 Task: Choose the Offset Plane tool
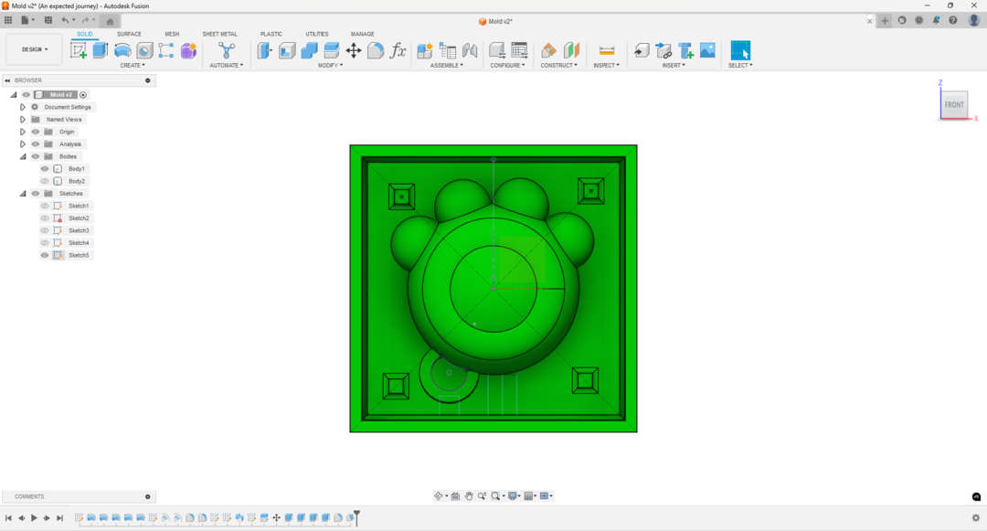pos(549,50)
